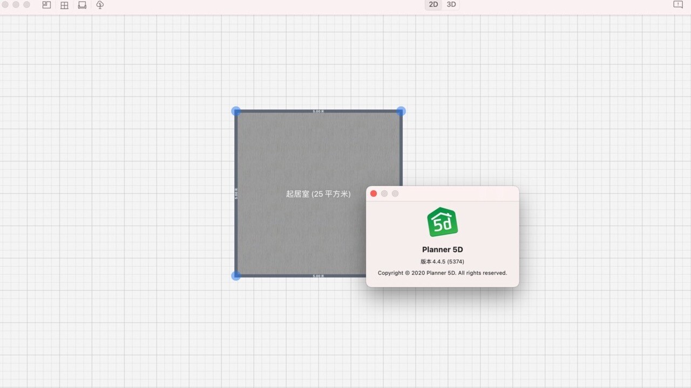Open the windows and doors construction icon
The image size is (691, 388).
64,5
